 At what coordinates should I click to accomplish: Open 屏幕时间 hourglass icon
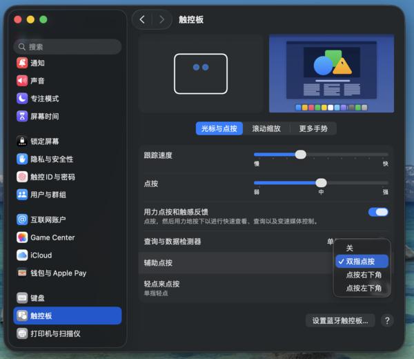pyautogui.click(x=22, y=117)
